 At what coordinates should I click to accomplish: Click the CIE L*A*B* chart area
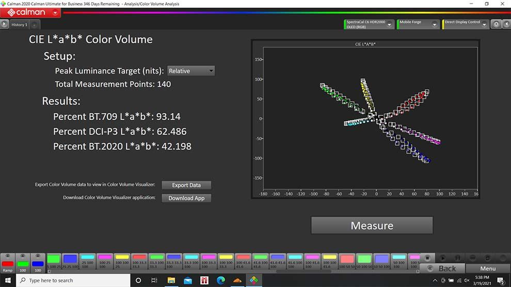[370, 119]
